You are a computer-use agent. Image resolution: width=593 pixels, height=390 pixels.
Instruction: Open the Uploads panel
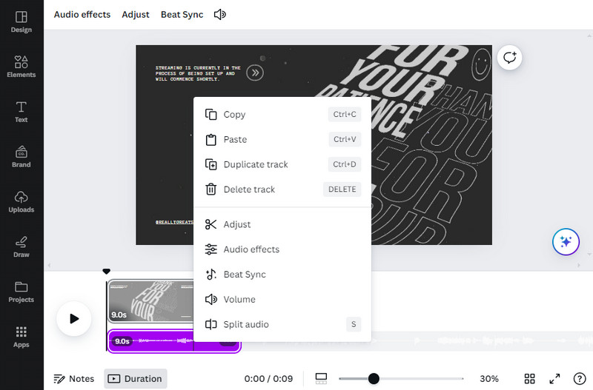coord(21,202)
